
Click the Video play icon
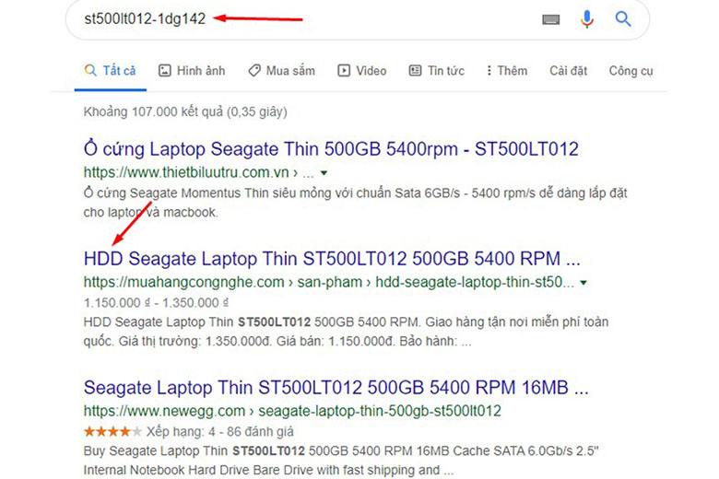pos(344,71)
